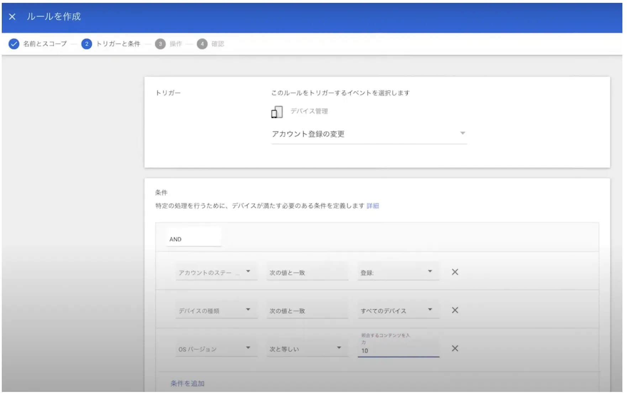Open the OS バージョン condition dropdown

tap(216, 348)
